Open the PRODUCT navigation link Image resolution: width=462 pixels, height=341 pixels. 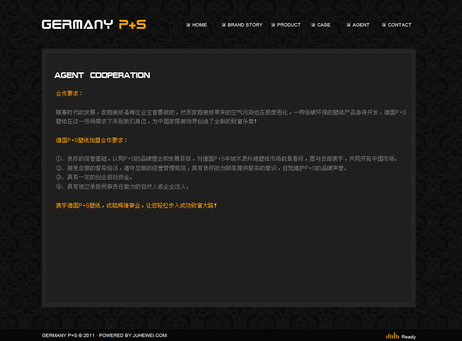tap(289, 25)
